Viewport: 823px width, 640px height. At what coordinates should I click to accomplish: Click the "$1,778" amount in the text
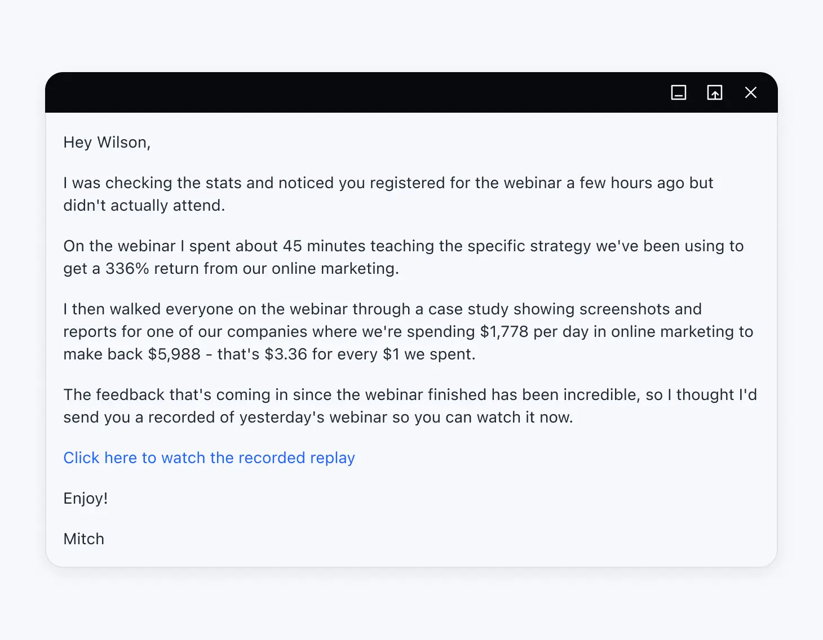coord(504,332)
